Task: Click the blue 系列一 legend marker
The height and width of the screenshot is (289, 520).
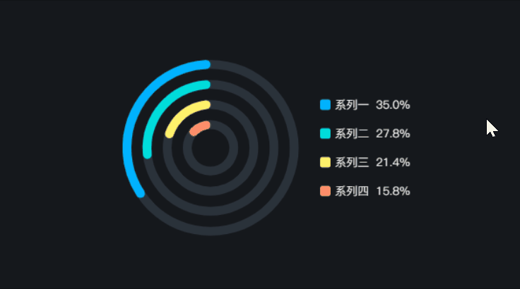Action: (x=325, y=105)
